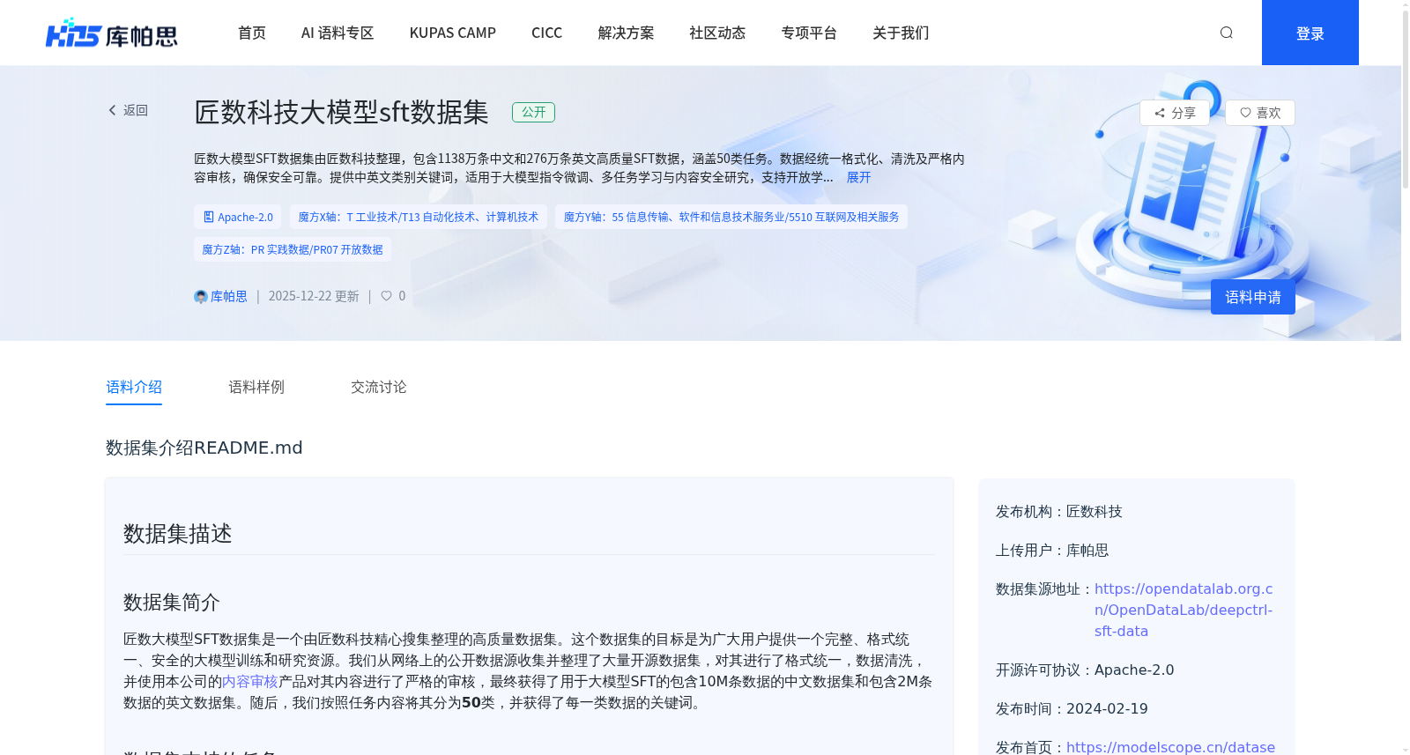
Task: Open the 首页 menu item
Action: coord(252,33)
